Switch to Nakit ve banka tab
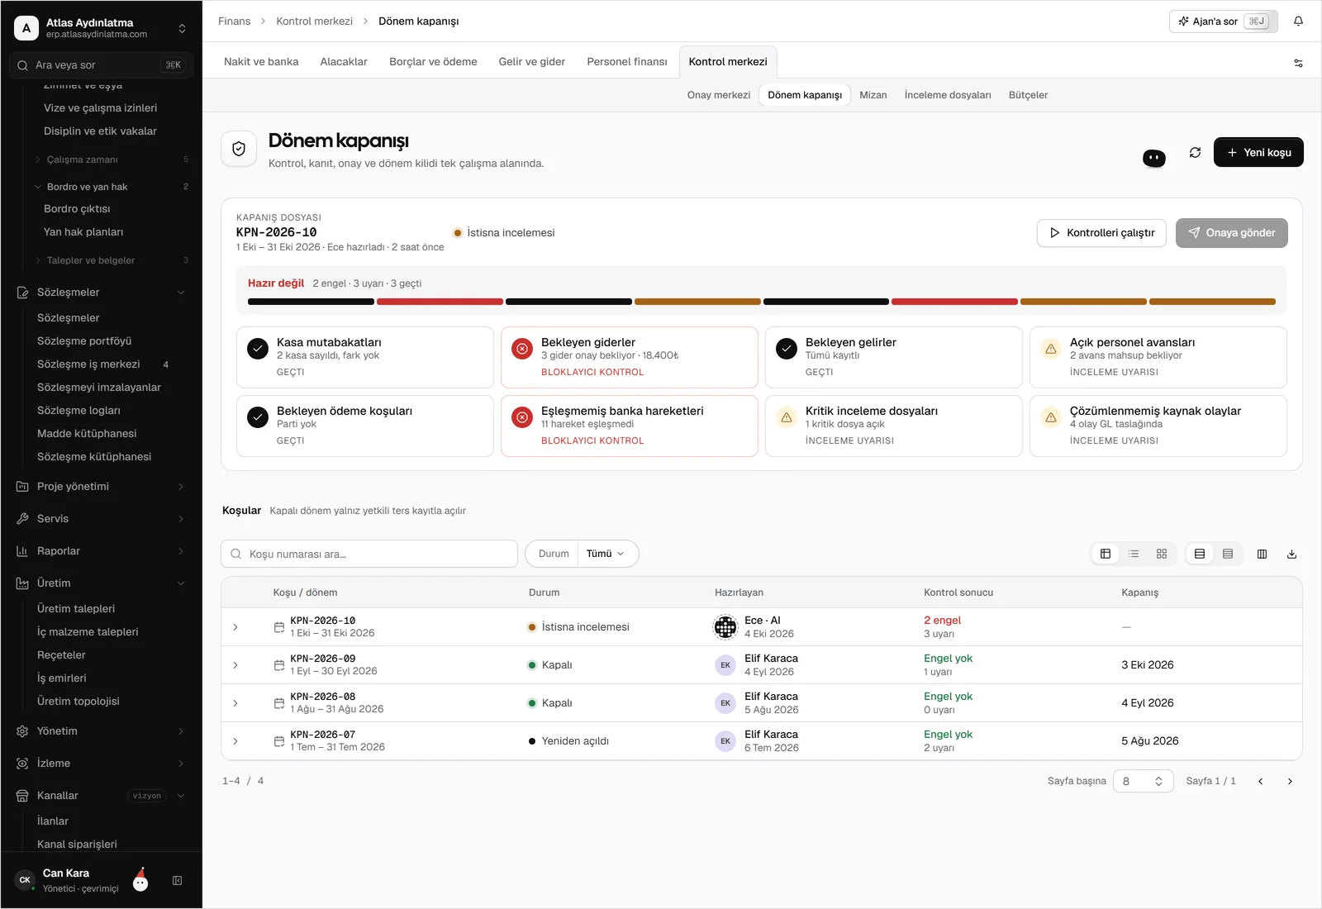Viewport: 1322px width, 909px height. click(x=261, y=62)
